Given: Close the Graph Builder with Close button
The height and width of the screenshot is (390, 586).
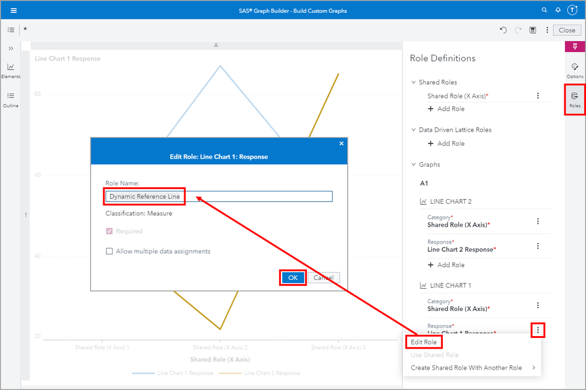Looking at the screenshot, I should click(x=567, y=30).
